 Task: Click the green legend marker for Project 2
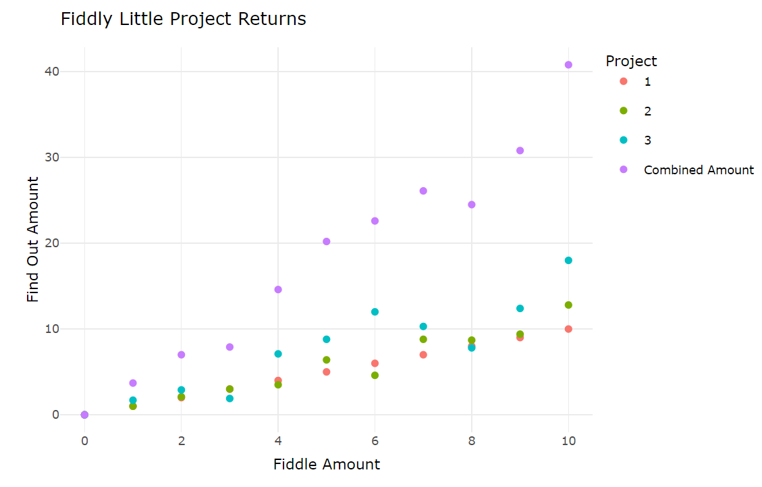click(x=624, y=111)
